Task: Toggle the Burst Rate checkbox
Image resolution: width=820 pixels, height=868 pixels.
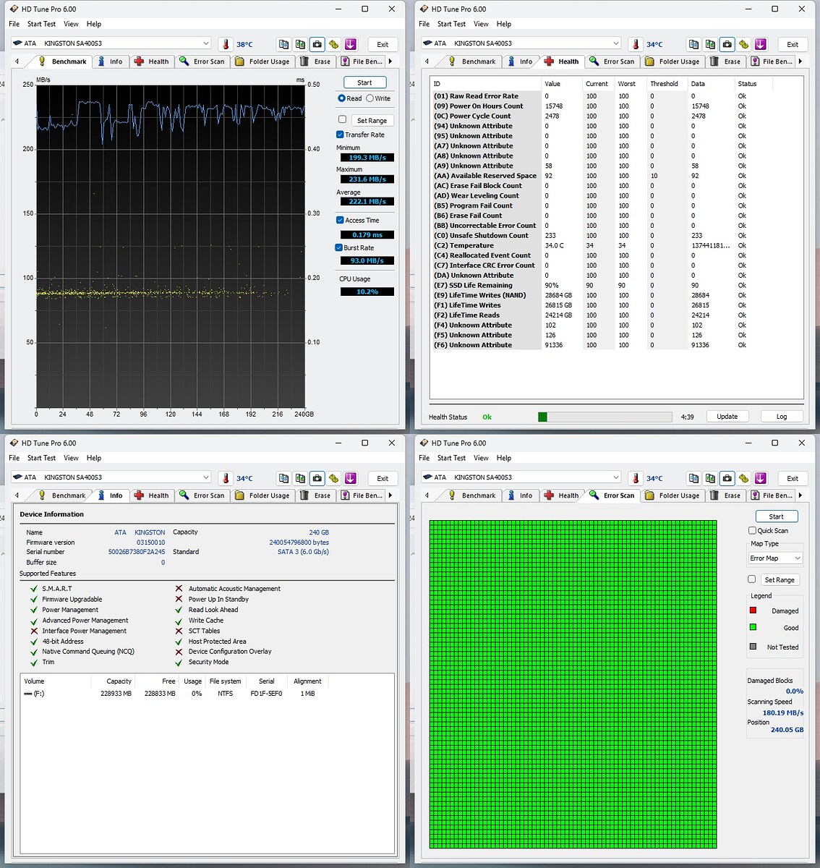Action: tap(339, 247)
